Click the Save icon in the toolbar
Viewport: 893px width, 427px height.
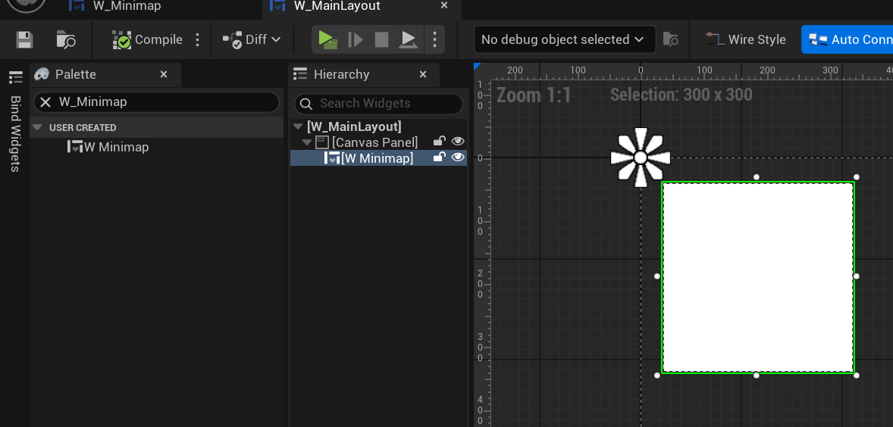(x=25, y=39)
